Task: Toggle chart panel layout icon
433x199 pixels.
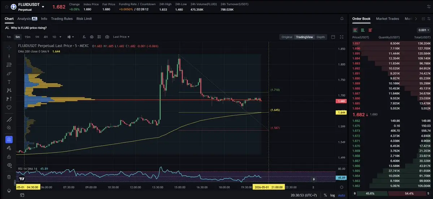Action: point(333,37)
